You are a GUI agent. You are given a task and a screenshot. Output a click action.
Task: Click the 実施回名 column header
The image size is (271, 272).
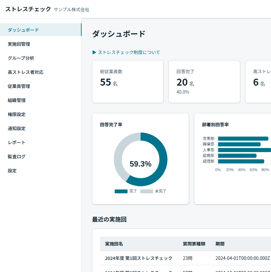point(114,244)
